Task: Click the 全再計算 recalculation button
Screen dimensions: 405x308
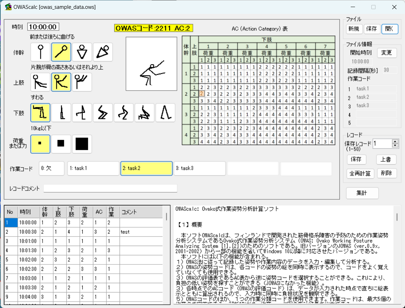Action: tap(360, 173)
